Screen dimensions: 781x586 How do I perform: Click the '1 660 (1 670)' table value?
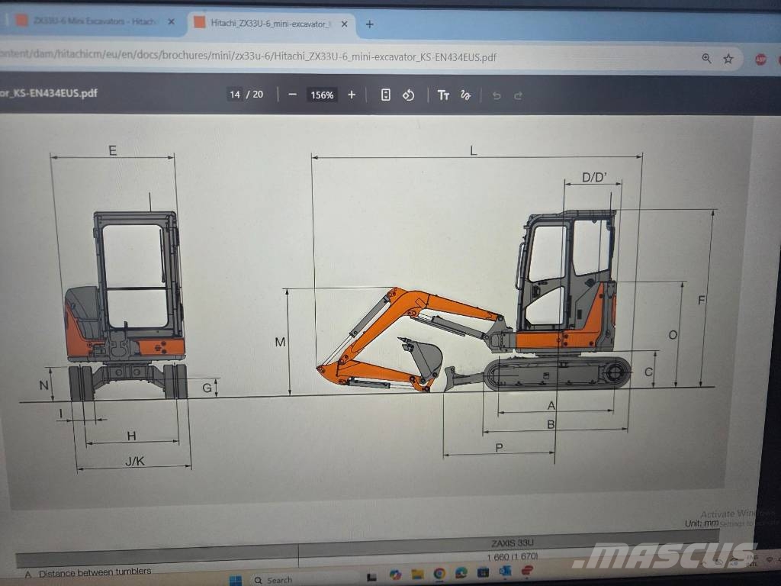(512, 556)
